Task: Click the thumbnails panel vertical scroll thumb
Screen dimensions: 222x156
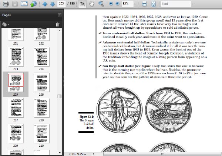Action: pos(60,96)
